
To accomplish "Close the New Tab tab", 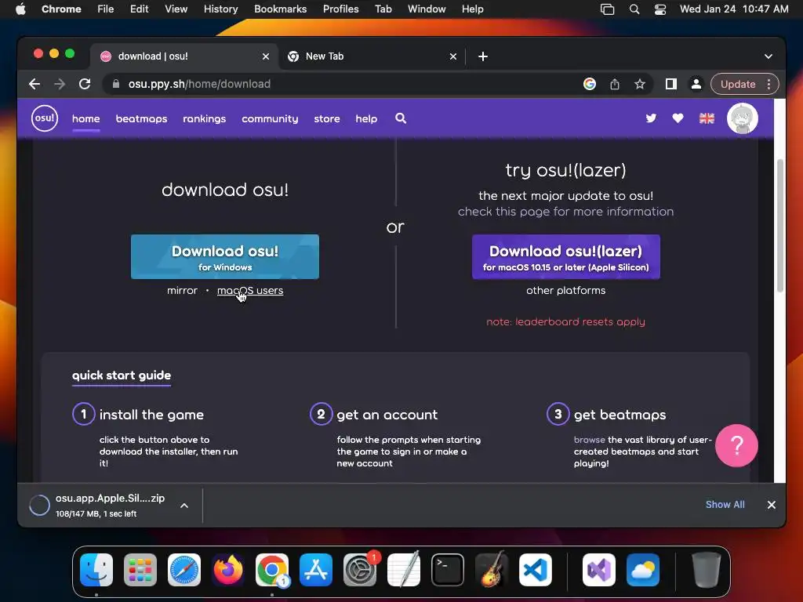I will click(452, 56).
